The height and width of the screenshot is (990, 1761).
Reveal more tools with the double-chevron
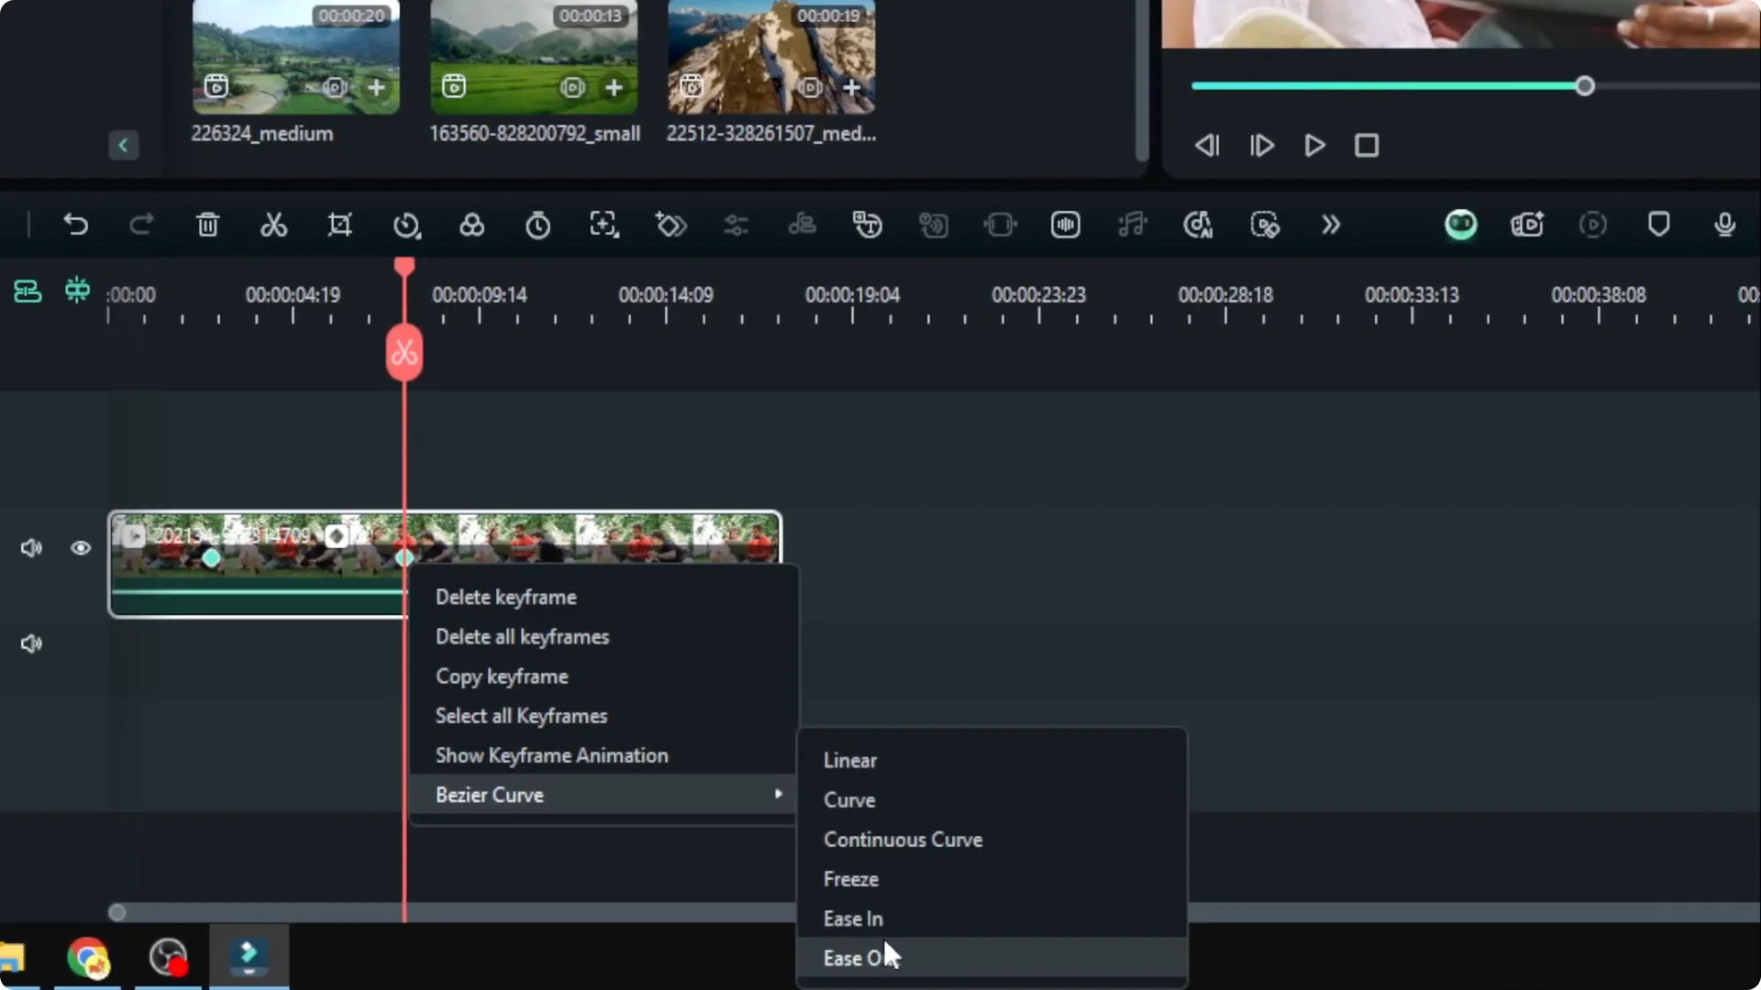1331,225
